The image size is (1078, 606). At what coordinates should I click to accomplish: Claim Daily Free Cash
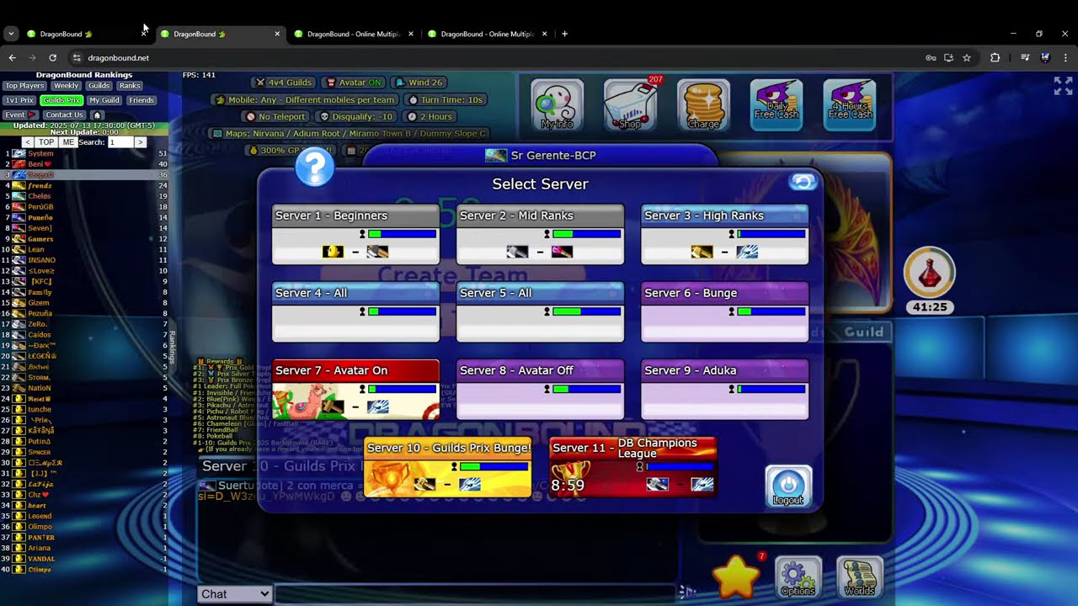[776, 105]
